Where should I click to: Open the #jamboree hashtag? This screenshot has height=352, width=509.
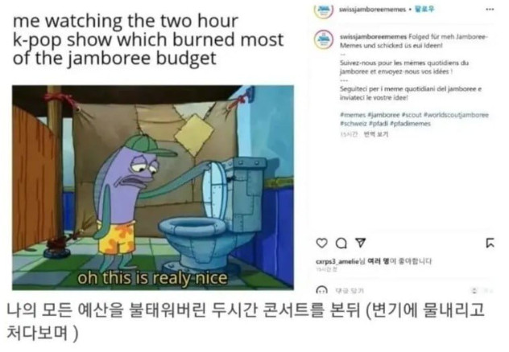point(383,115)
